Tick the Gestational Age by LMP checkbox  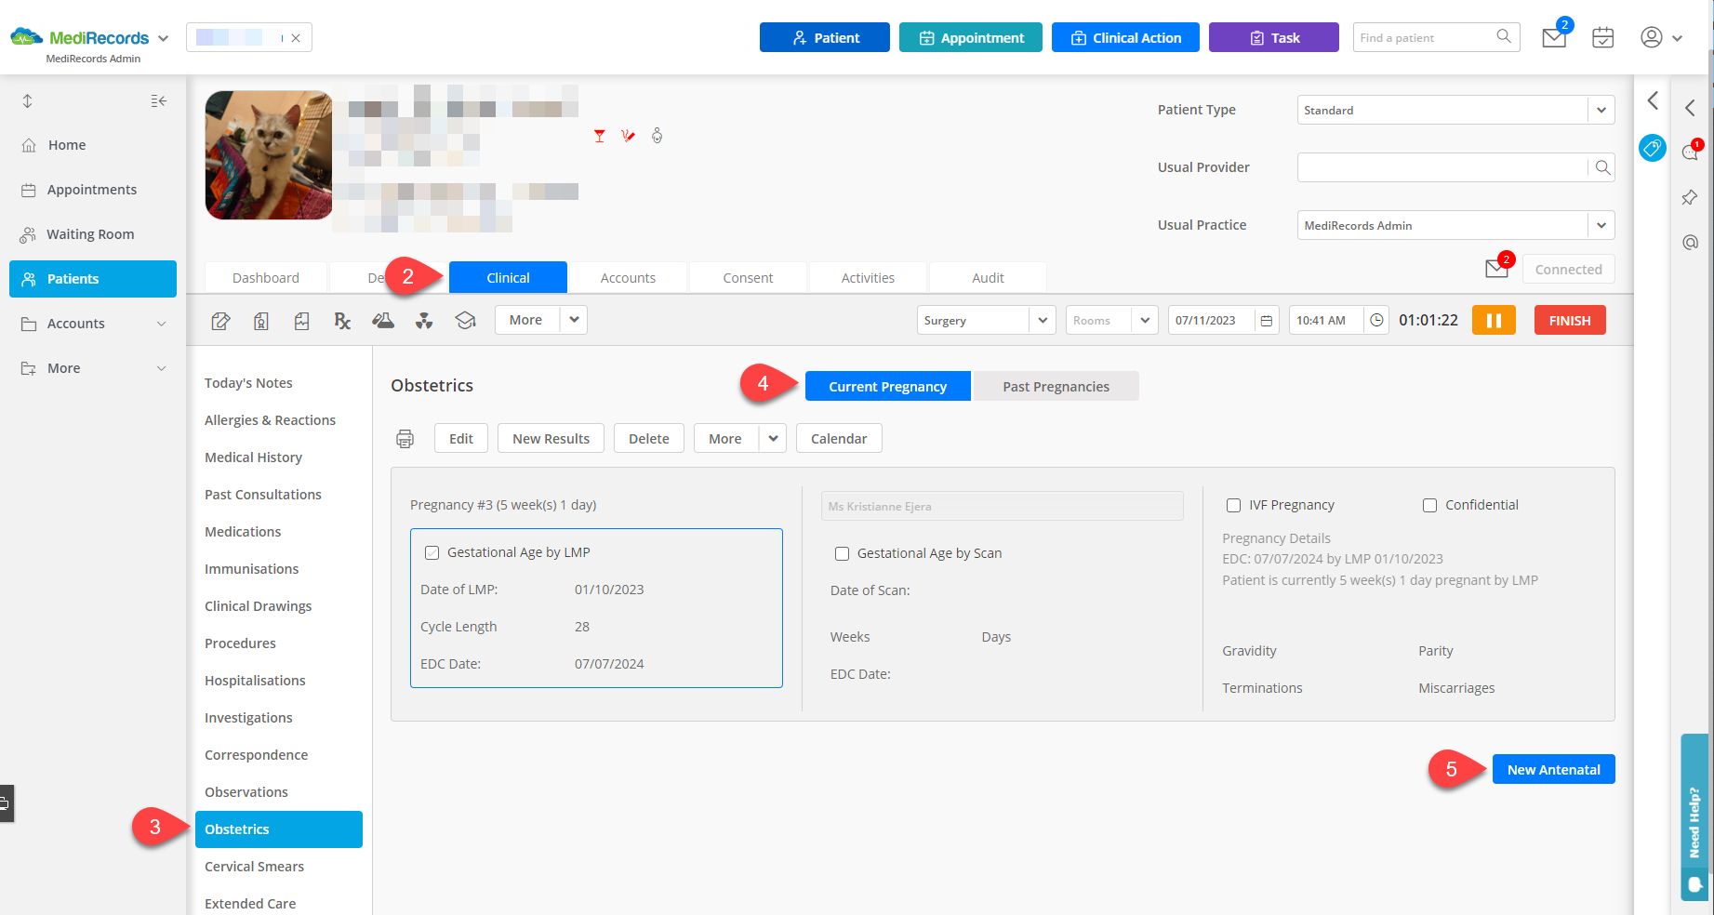click(x=432, y=552)
